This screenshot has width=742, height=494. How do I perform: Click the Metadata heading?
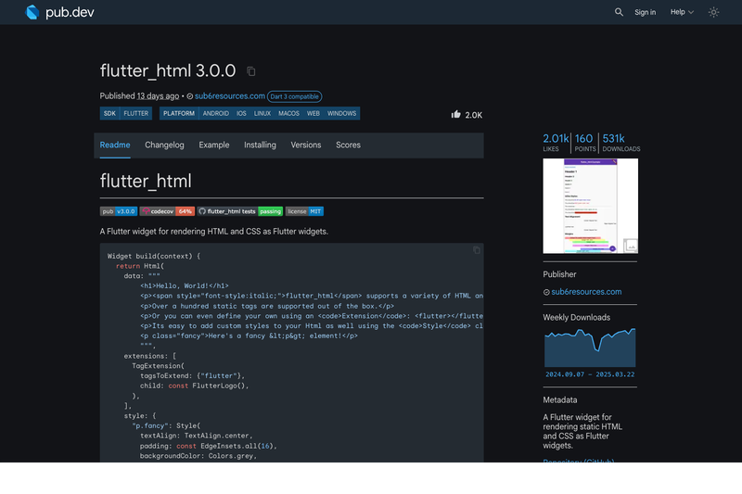pyautogui.click(x=560, y=400)
